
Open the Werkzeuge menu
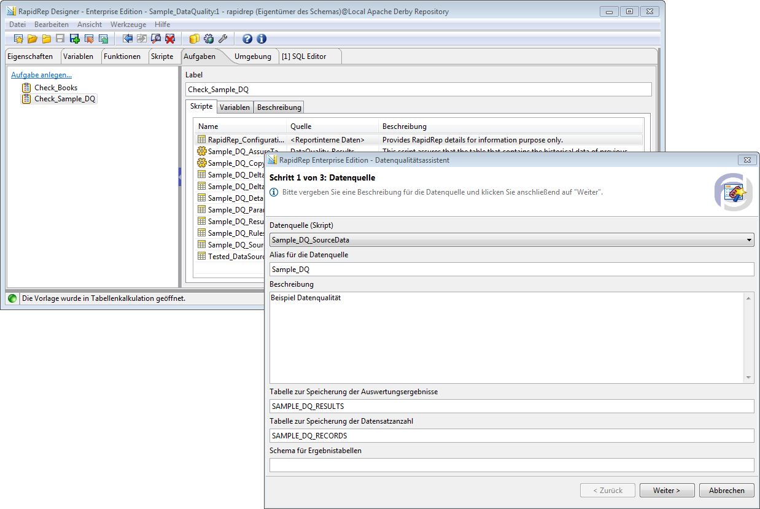click(x=128, y=24)
